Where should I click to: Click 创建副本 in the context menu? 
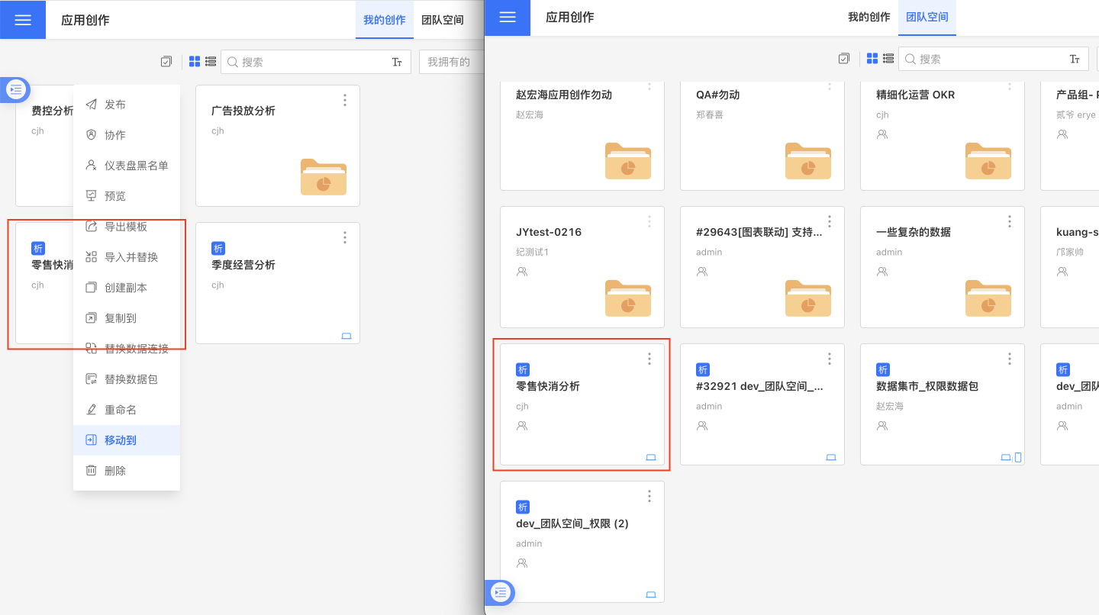tap(126, 288)
